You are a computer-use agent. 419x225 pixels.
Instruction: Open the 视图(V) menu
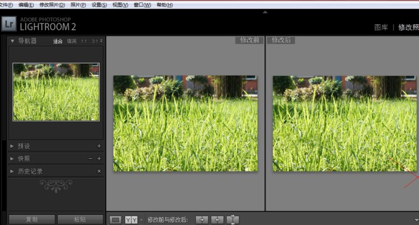tap(120, 5)
